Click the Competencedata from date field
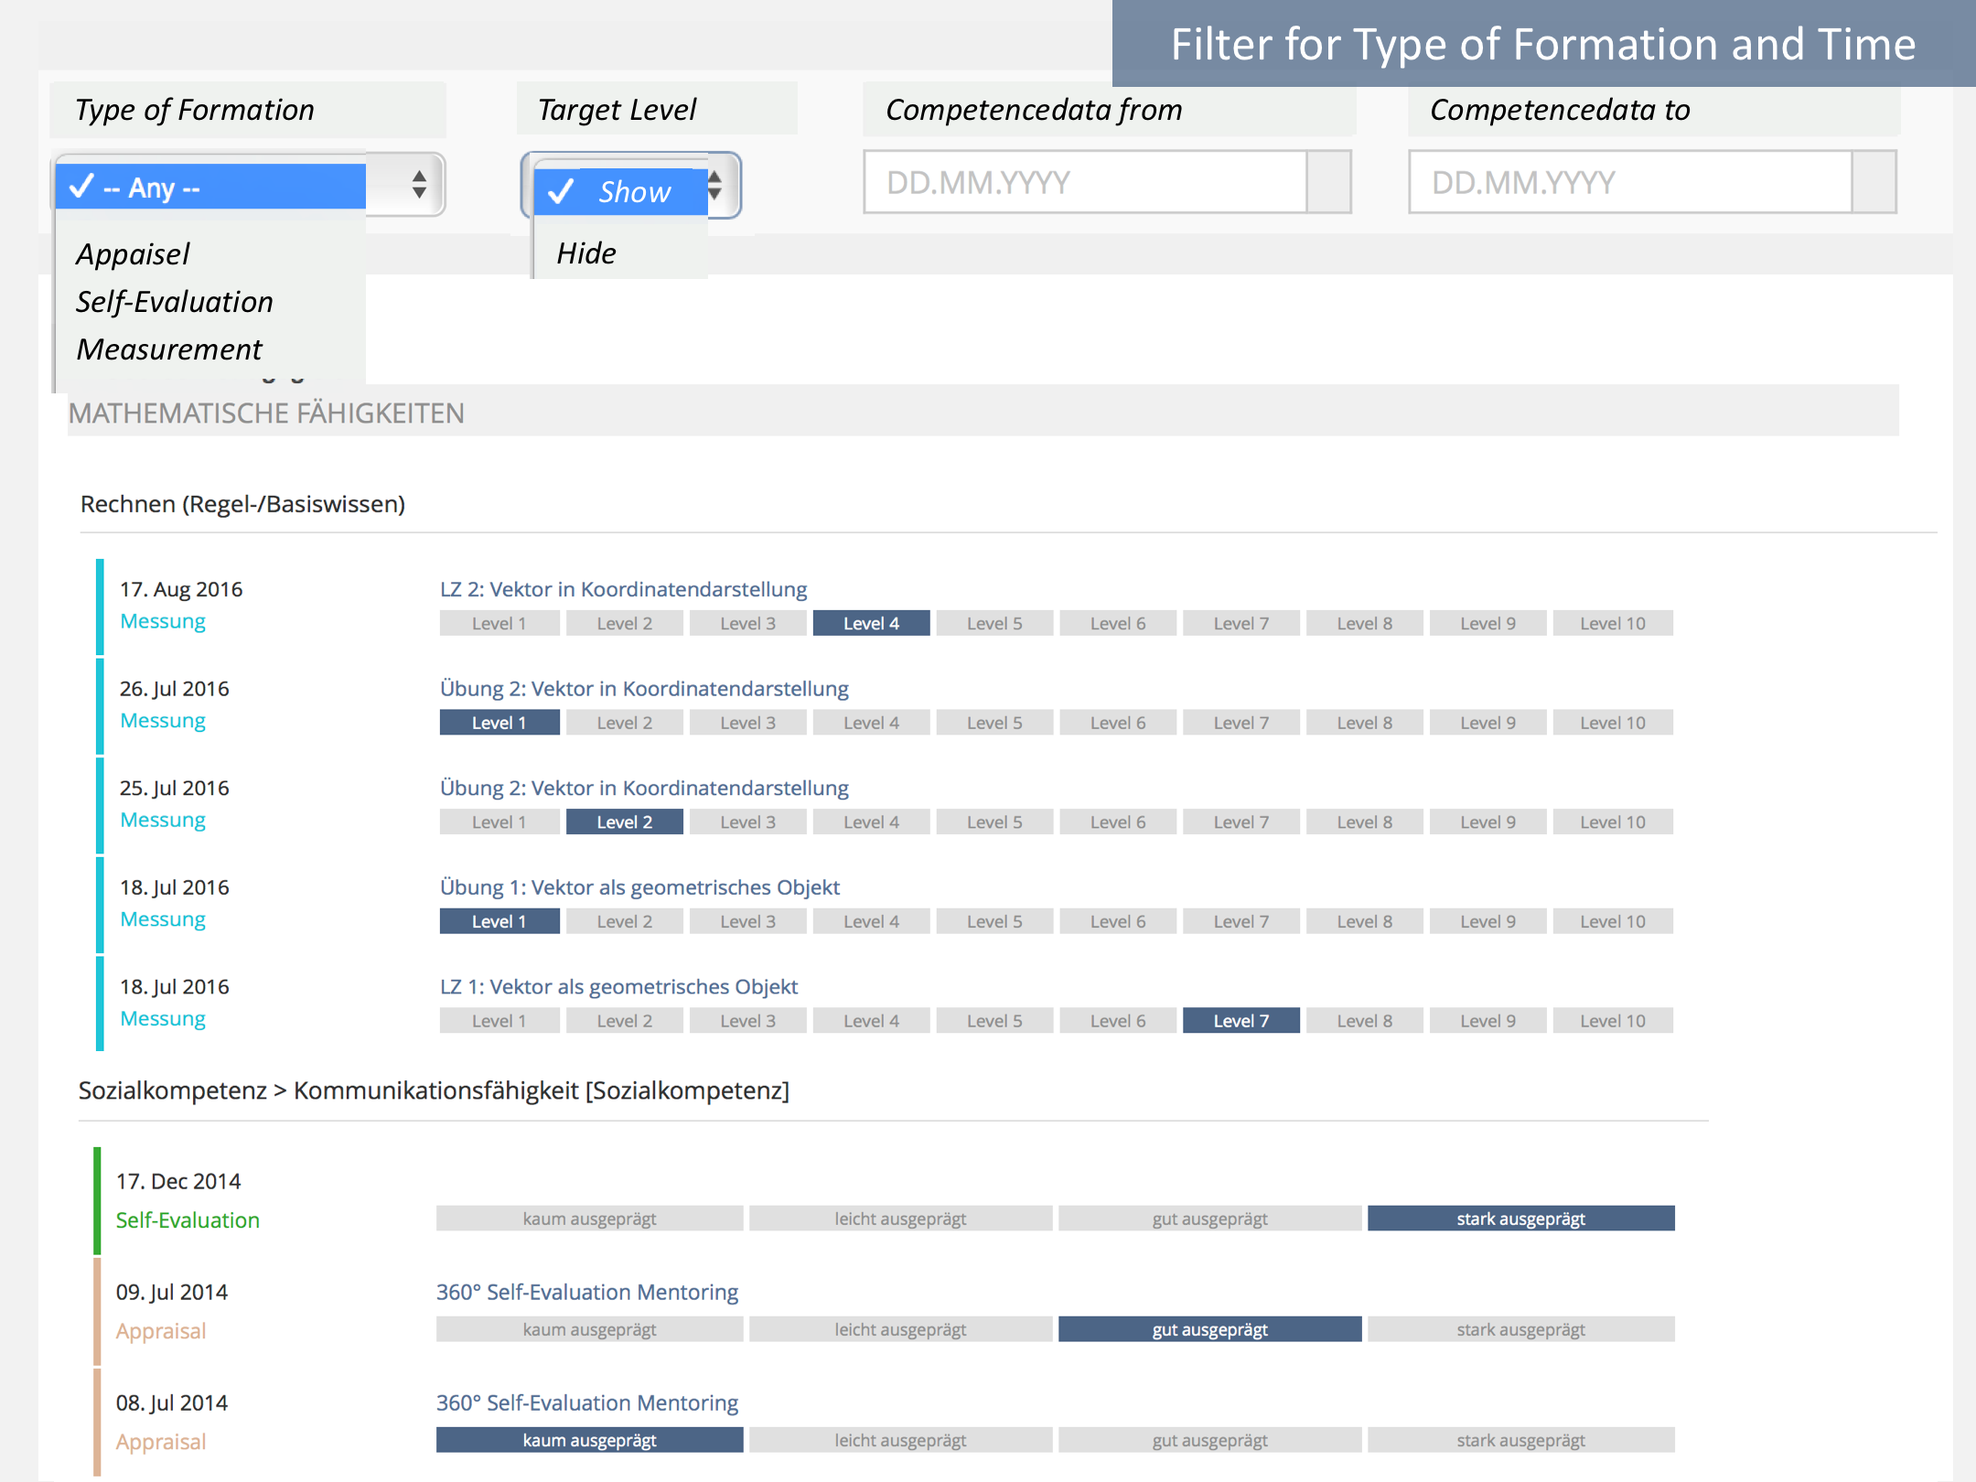Image resolution: width=1976 pixels, height=1482 pixels. pos(1085,183)
